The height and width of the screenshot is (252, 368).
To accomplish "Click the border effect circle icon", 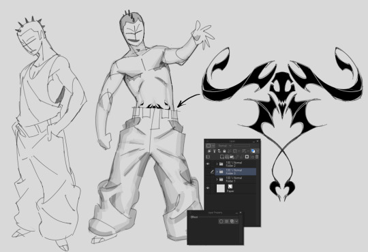I will point(221,221).
